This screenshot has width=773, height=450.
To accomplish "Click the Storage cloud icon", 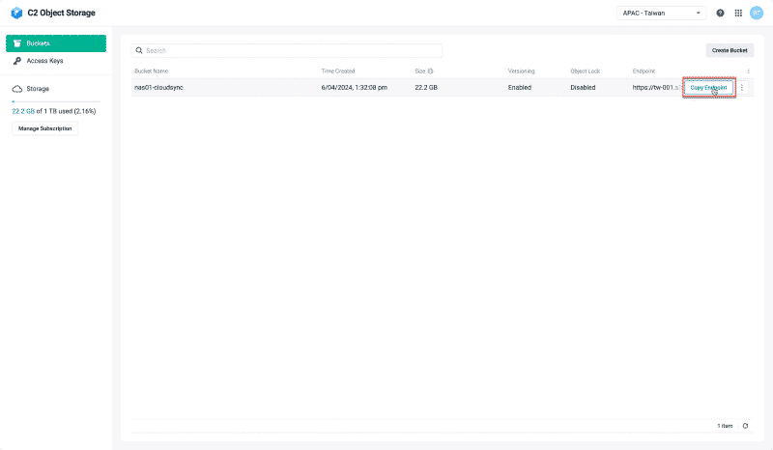I will (16, 88).
